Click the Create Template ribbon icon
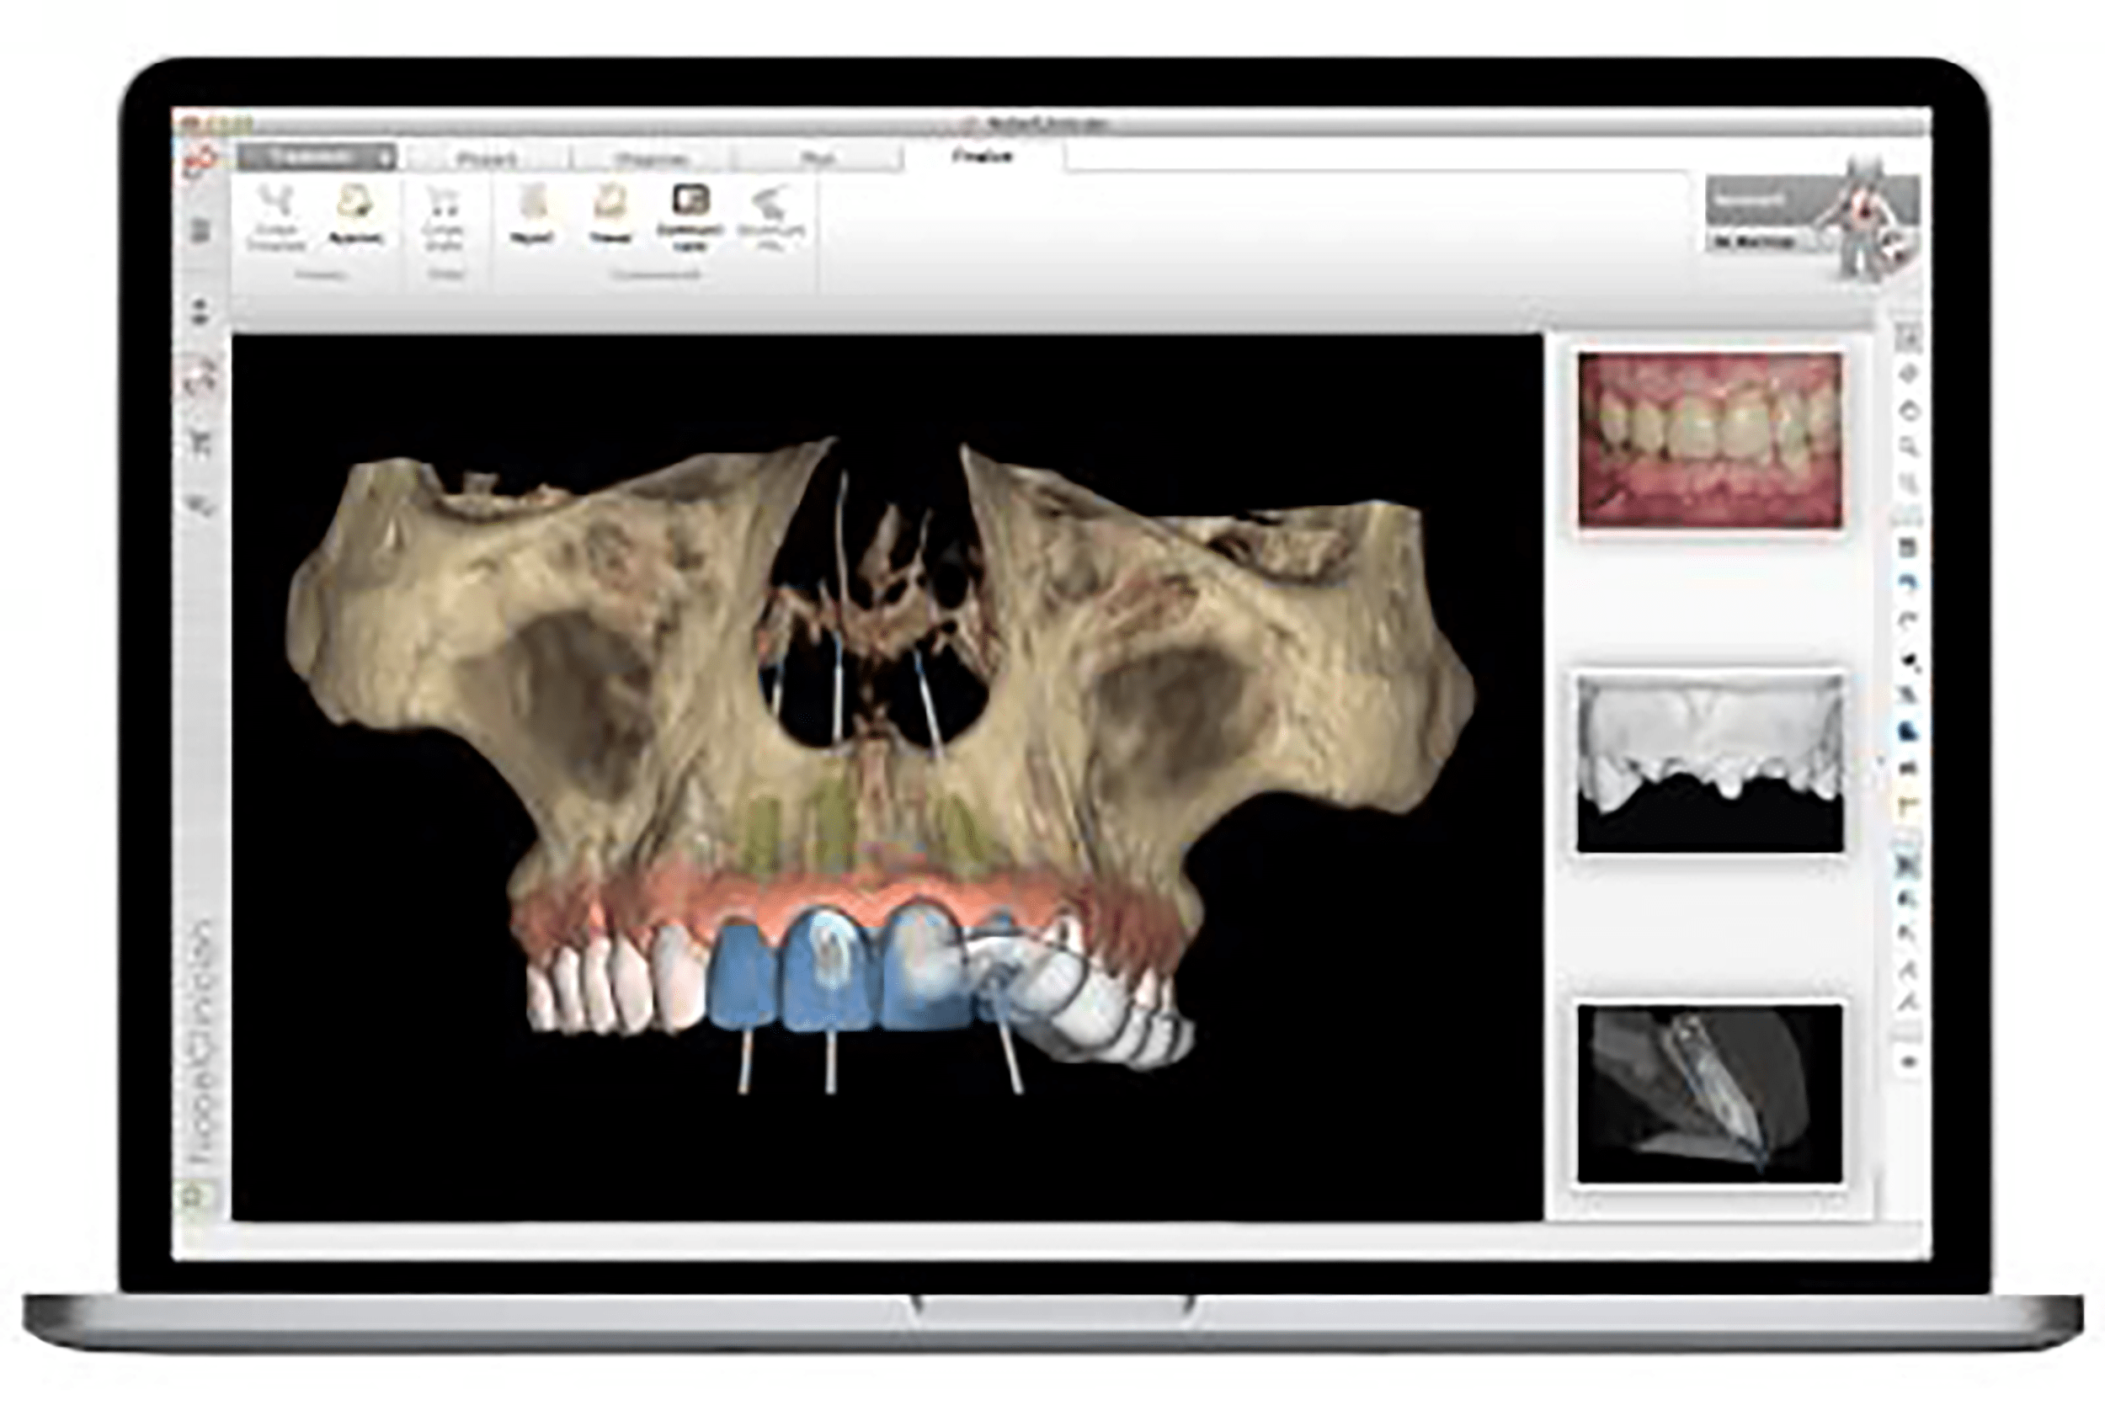 tap(276, 218)
